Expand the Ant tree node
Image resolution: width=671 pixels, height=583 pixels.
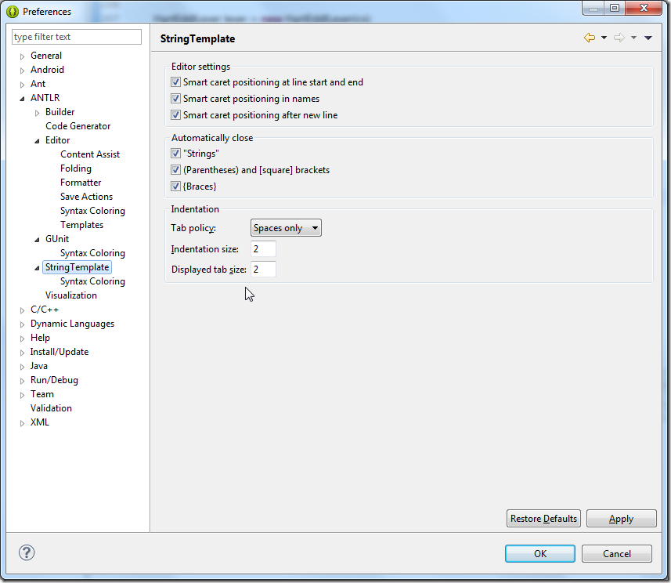[22, 85]
